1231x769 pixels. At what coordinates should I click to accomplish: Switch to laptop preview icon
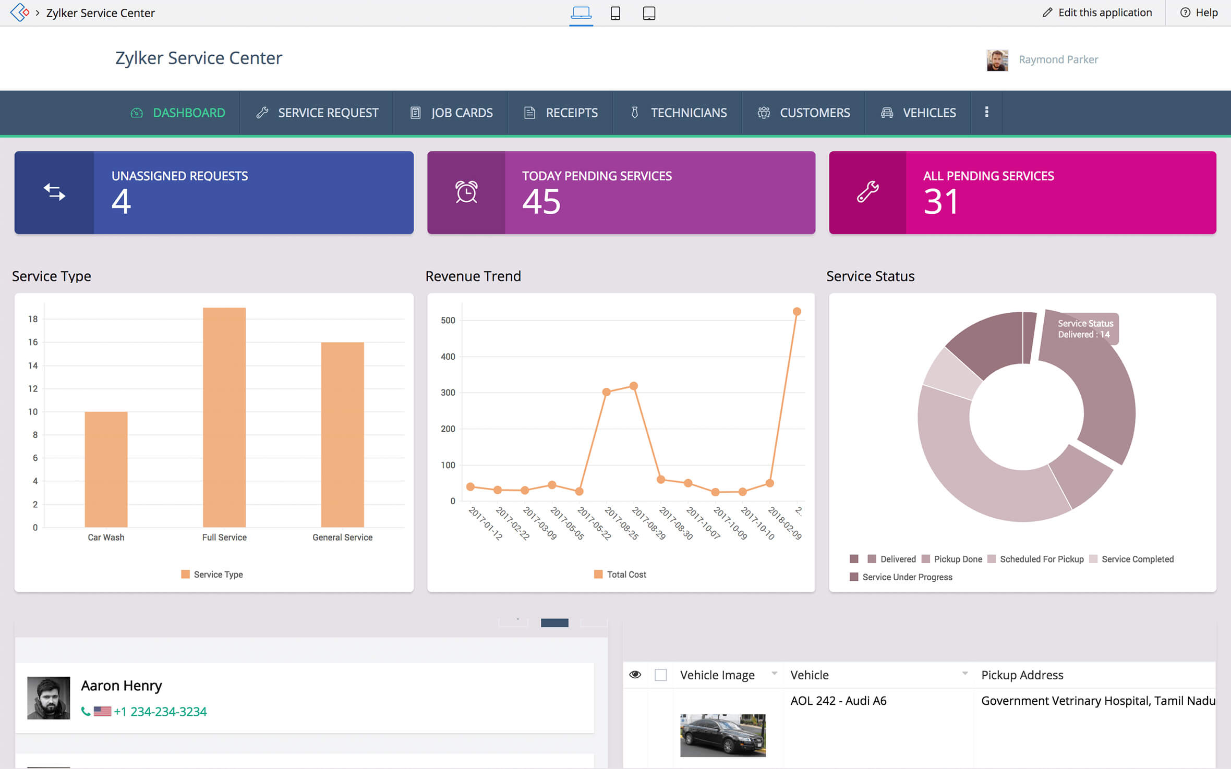click(x=581, y=13)
